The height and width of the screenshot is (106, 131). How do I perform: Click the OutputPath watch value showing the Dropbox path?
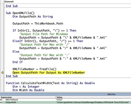tap(93, 102)
